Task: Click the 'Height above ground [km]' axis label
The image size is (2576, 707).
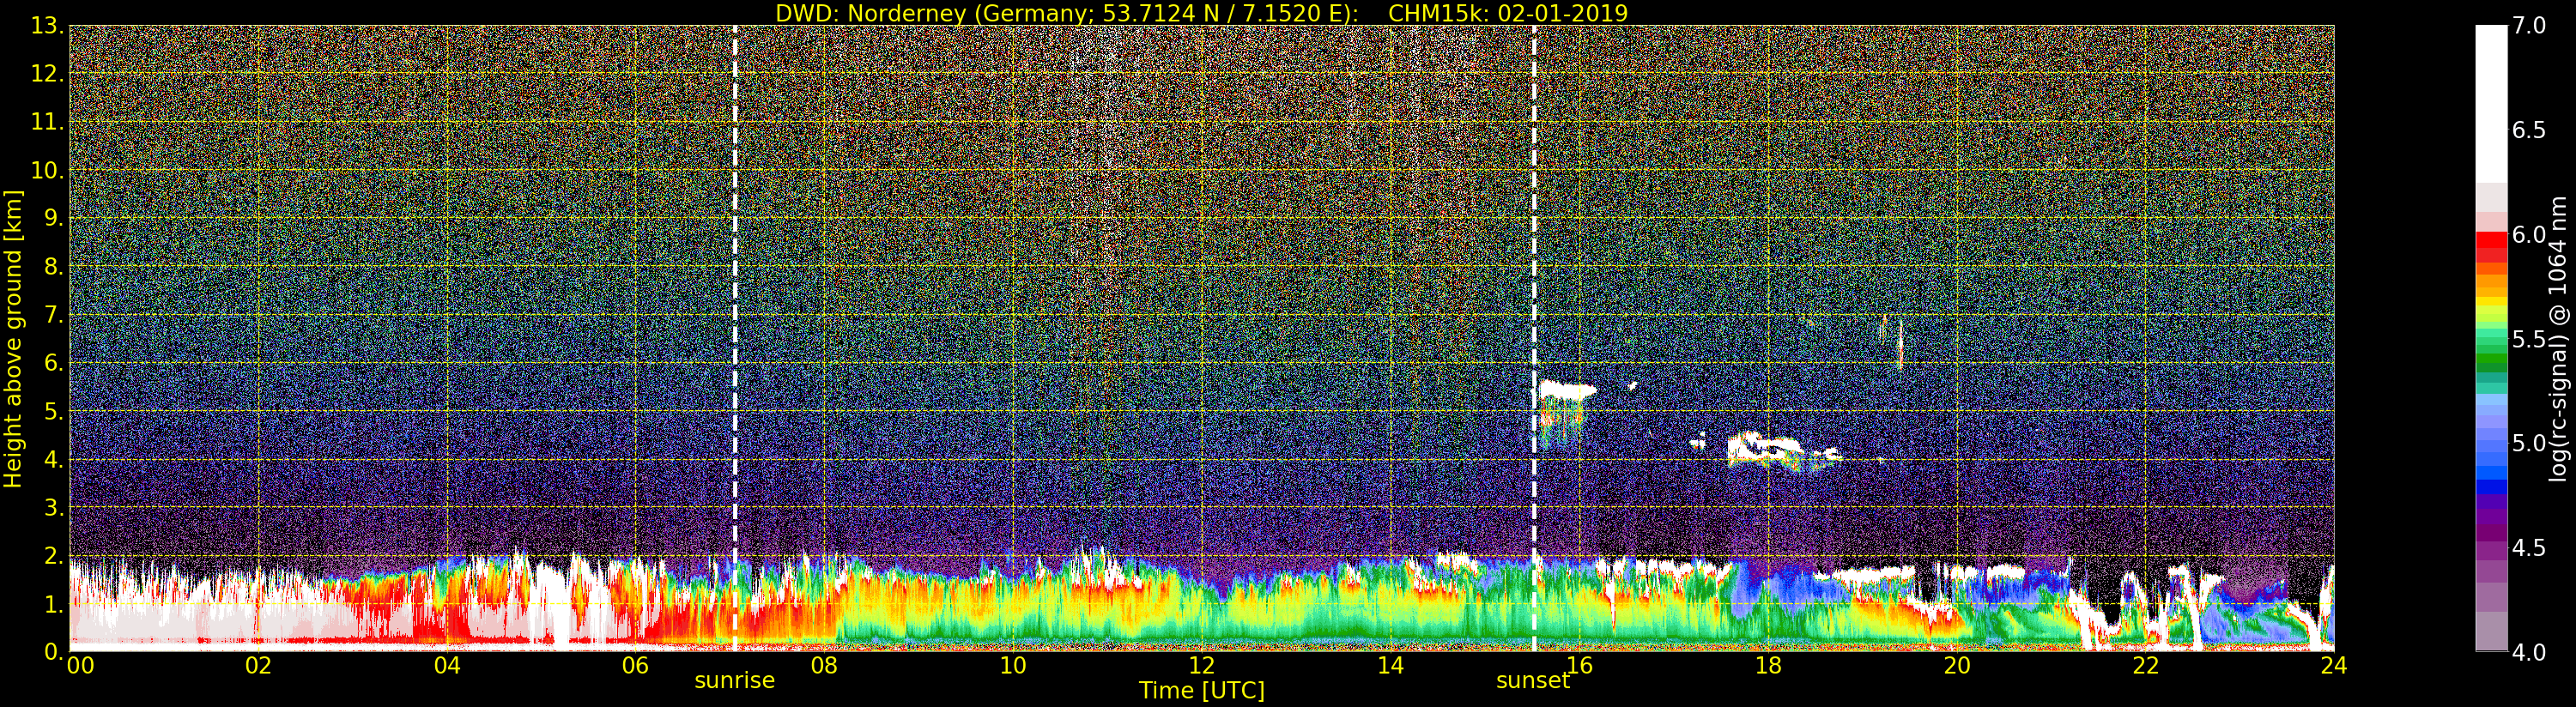Action: coord(13,338)
